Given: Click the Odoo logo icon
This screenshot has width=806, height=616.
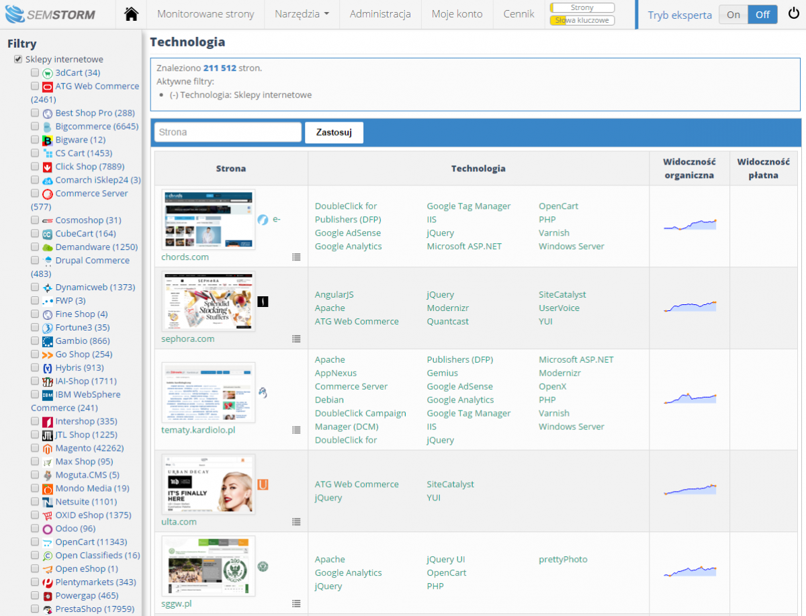Looking at the screenshot, I should (x=48, y=529).
